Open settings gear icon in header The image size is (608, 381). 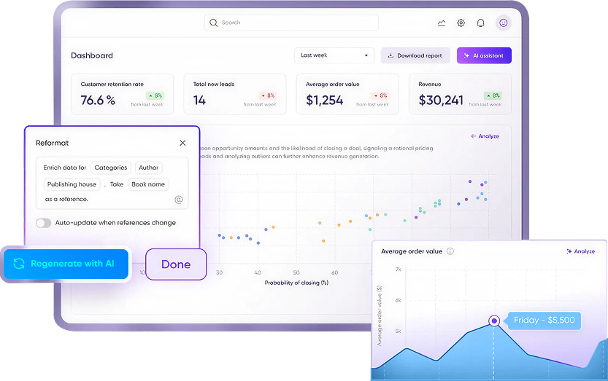pos(461,23)
